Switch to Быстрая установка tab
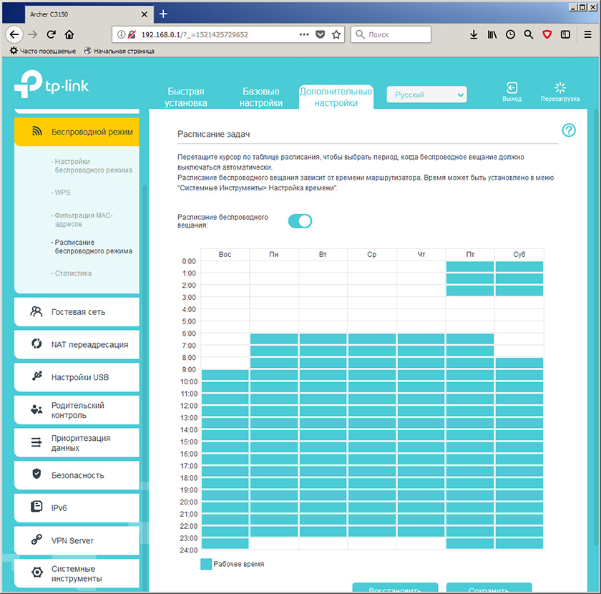This screenshot has width=601, height=594. tap(186, 97)
